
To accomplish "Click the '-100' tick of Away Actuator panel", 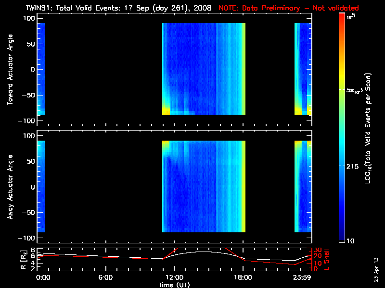I will 26,238.
